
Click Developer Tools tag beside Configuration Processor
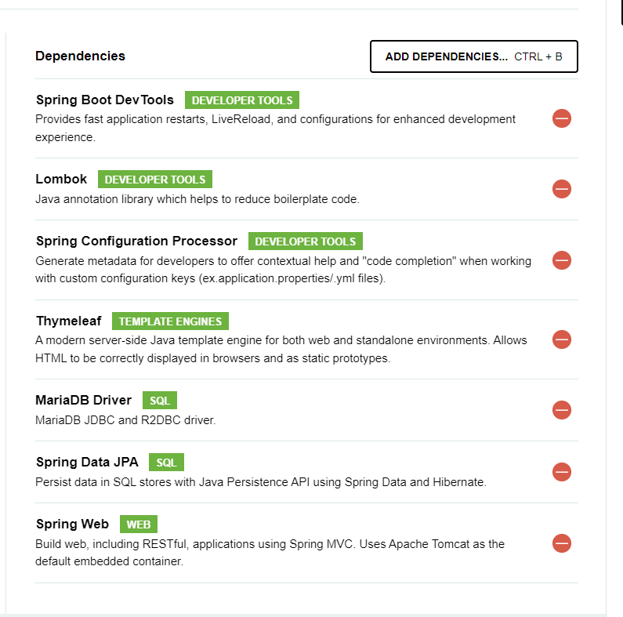(x=305, y=241)
